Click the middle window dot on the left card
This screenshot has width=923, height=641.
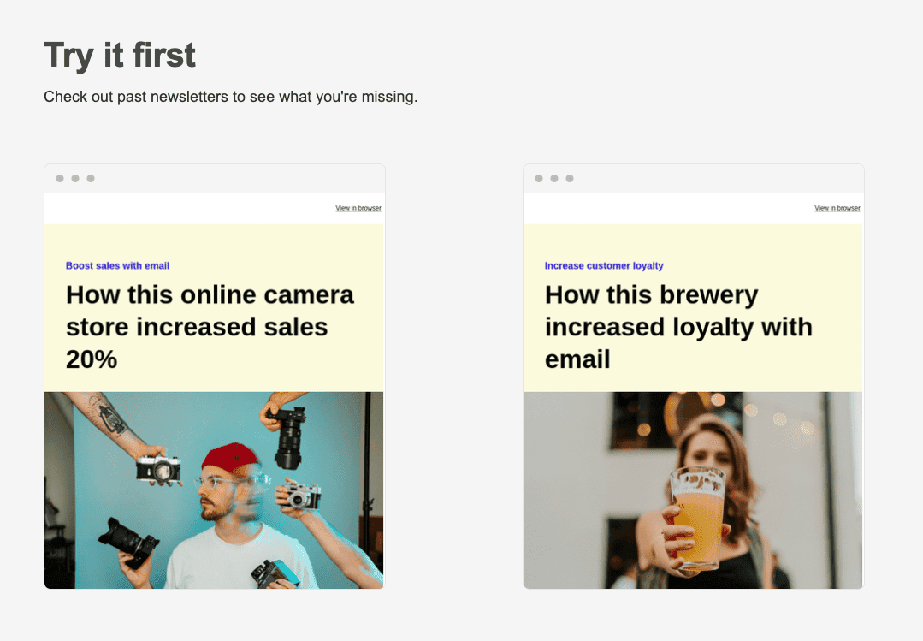click(75, 179)
